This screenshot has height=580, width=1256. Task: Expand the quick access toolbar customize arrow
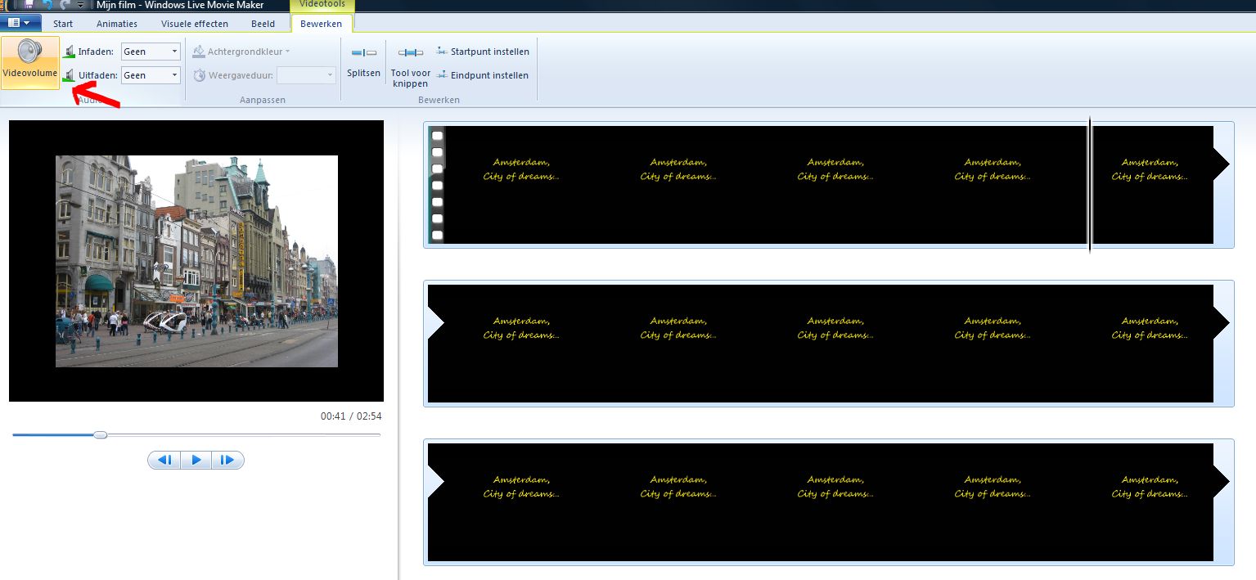[x=80, y=6]
